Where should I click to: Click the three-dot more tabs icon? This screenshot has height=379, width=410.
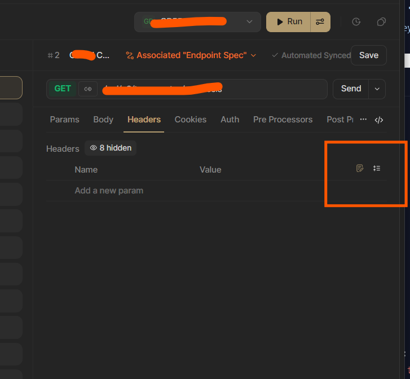(363, 120)
